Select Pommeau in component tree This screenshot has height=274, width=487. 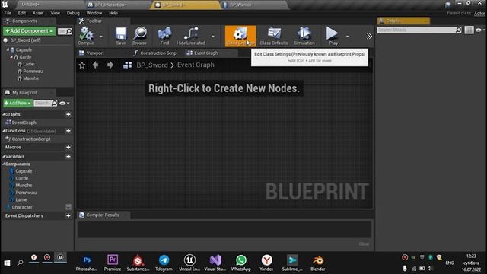click(x=33, y=72)
